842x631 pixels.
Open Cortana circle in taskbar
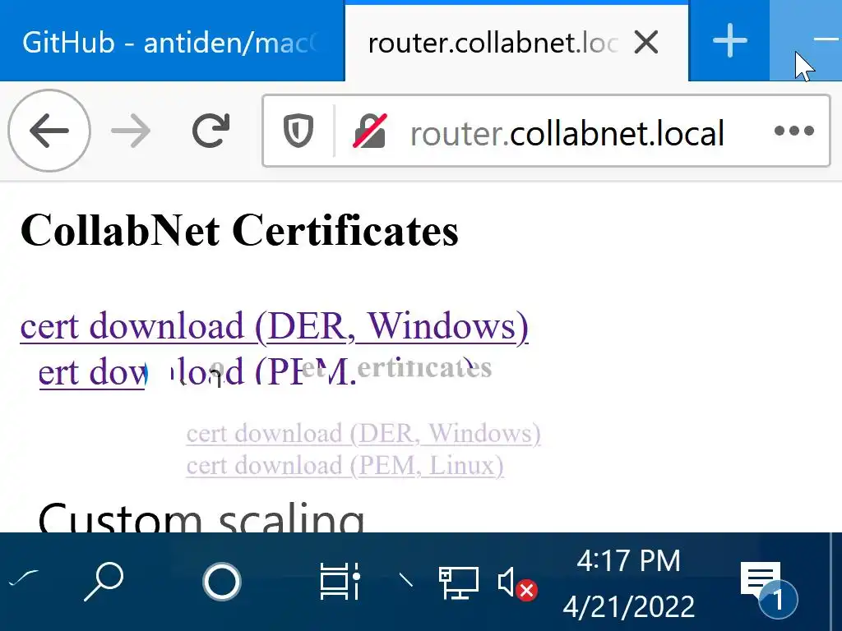tap(222, 582)
